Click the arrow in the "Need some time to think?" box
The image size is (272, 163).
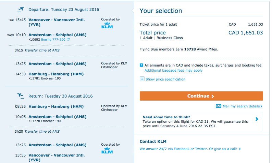pos(257,119)
